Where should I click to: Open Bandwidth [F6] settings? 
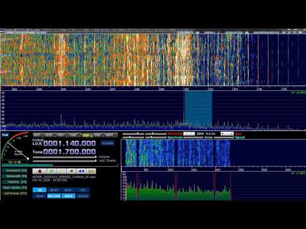click(x=15, y=176)
